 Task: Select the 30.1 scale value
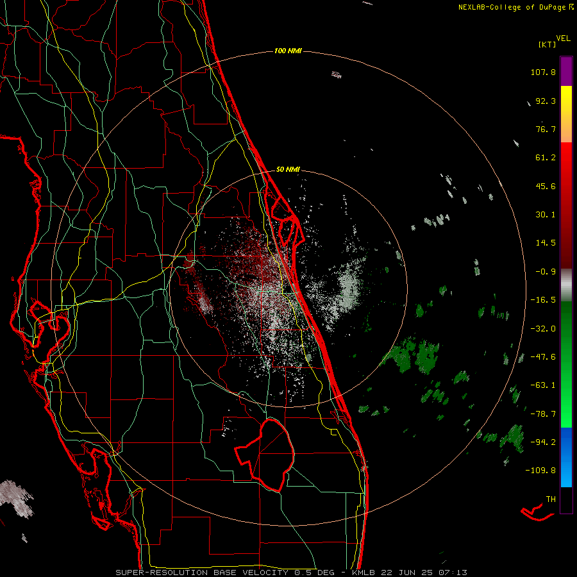click(546, 215)
